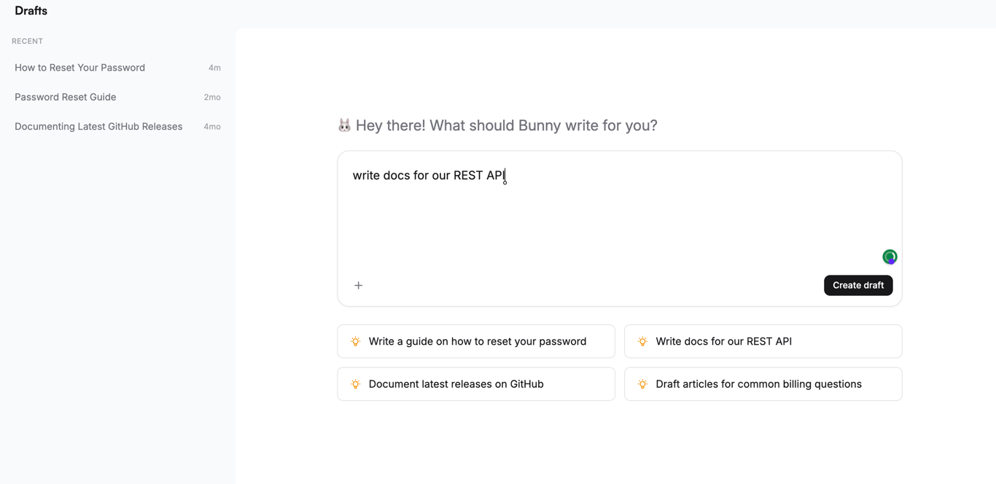This screenshot has width=996, height=484.
Task: Open "Documenting Latest GitHub Releases" draft
Action: point(98,127)
